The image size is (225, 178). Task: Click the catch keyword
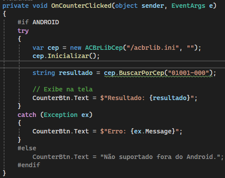[27, 115]
